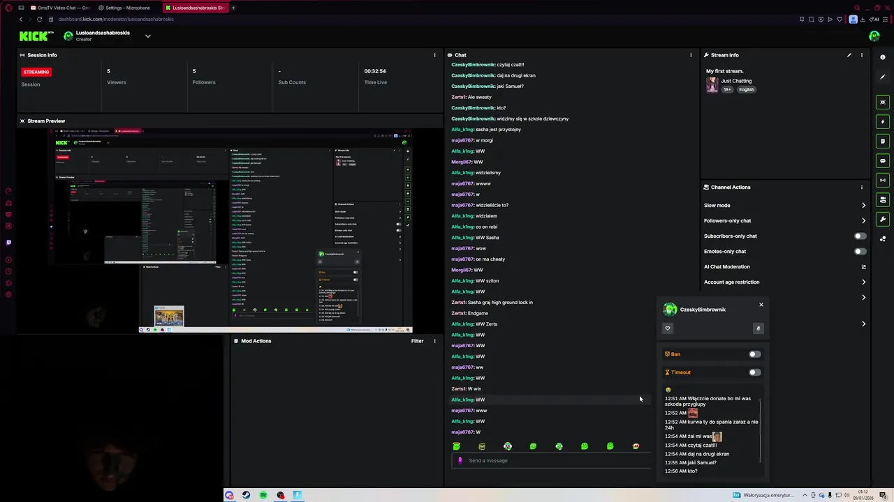The image size is (894, 502).
Task: Pick the second emote in chat emote row
Action: [x=482, y=446]
